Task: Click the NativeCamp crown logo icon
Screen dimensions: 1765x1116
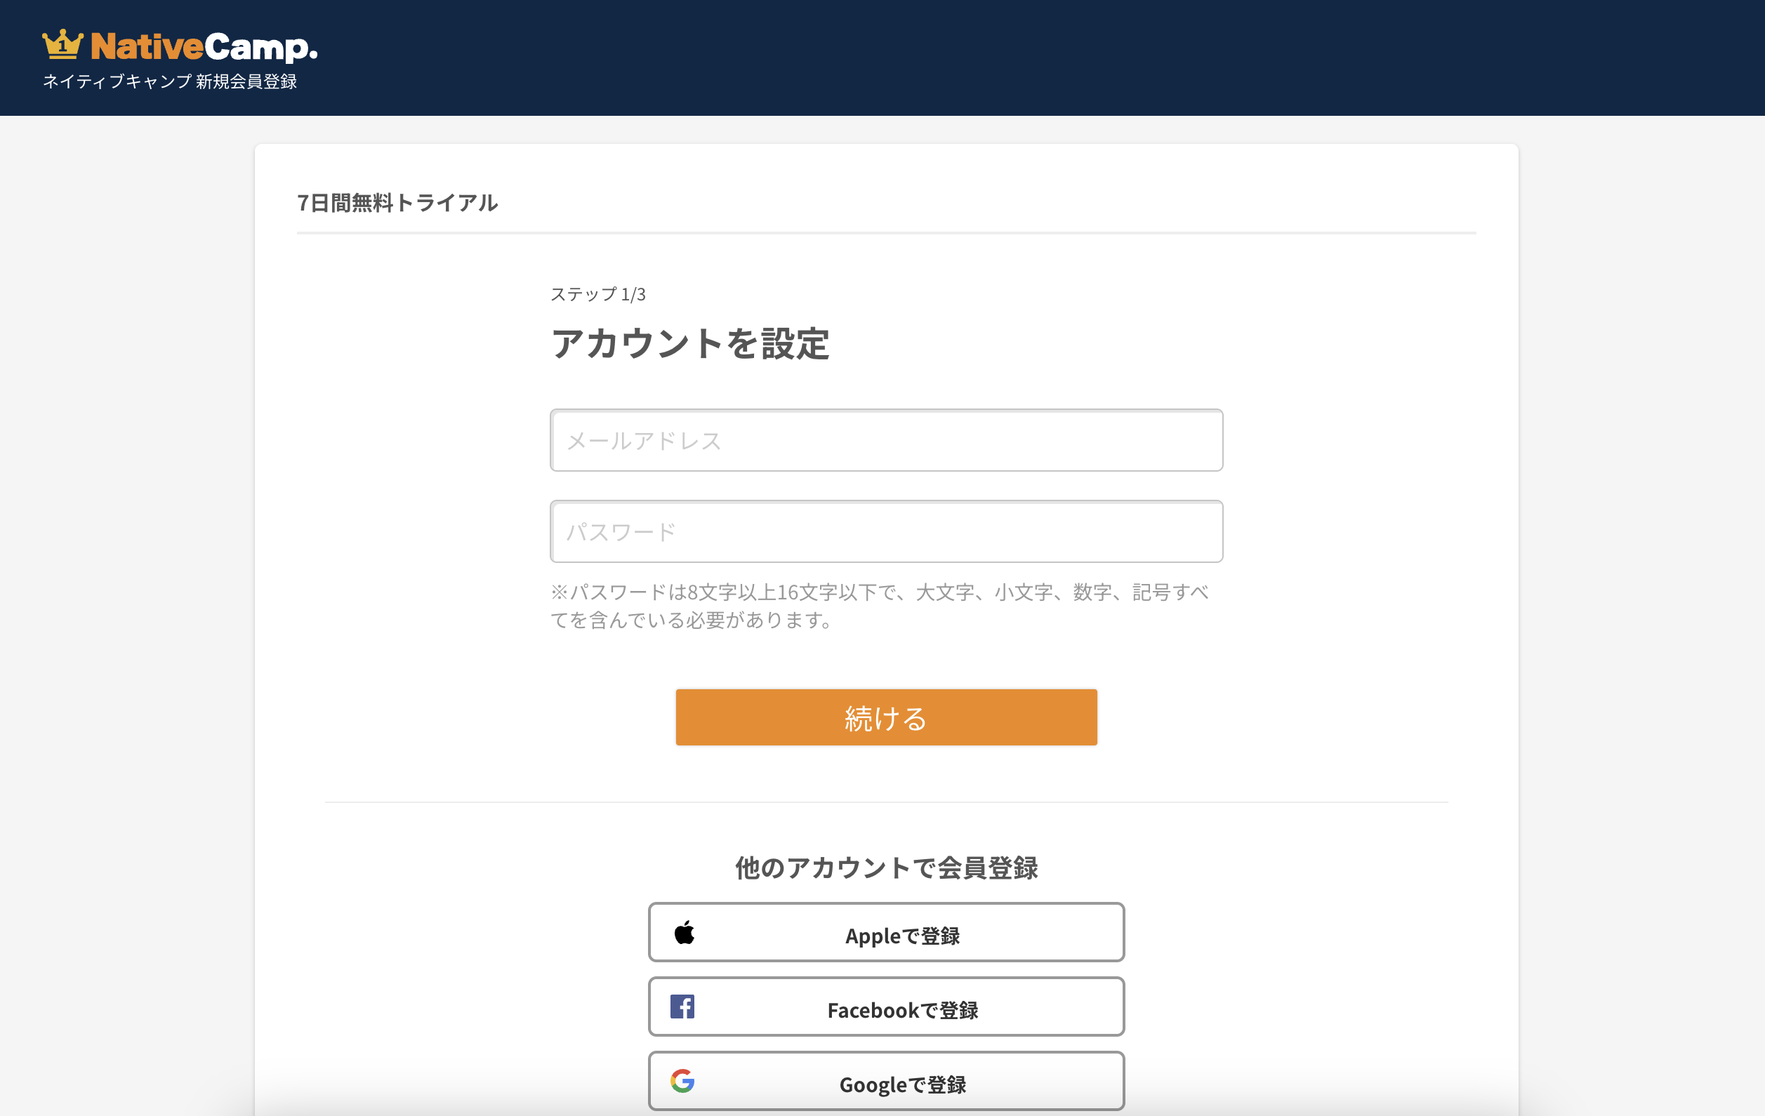Action: click(63, 46)
